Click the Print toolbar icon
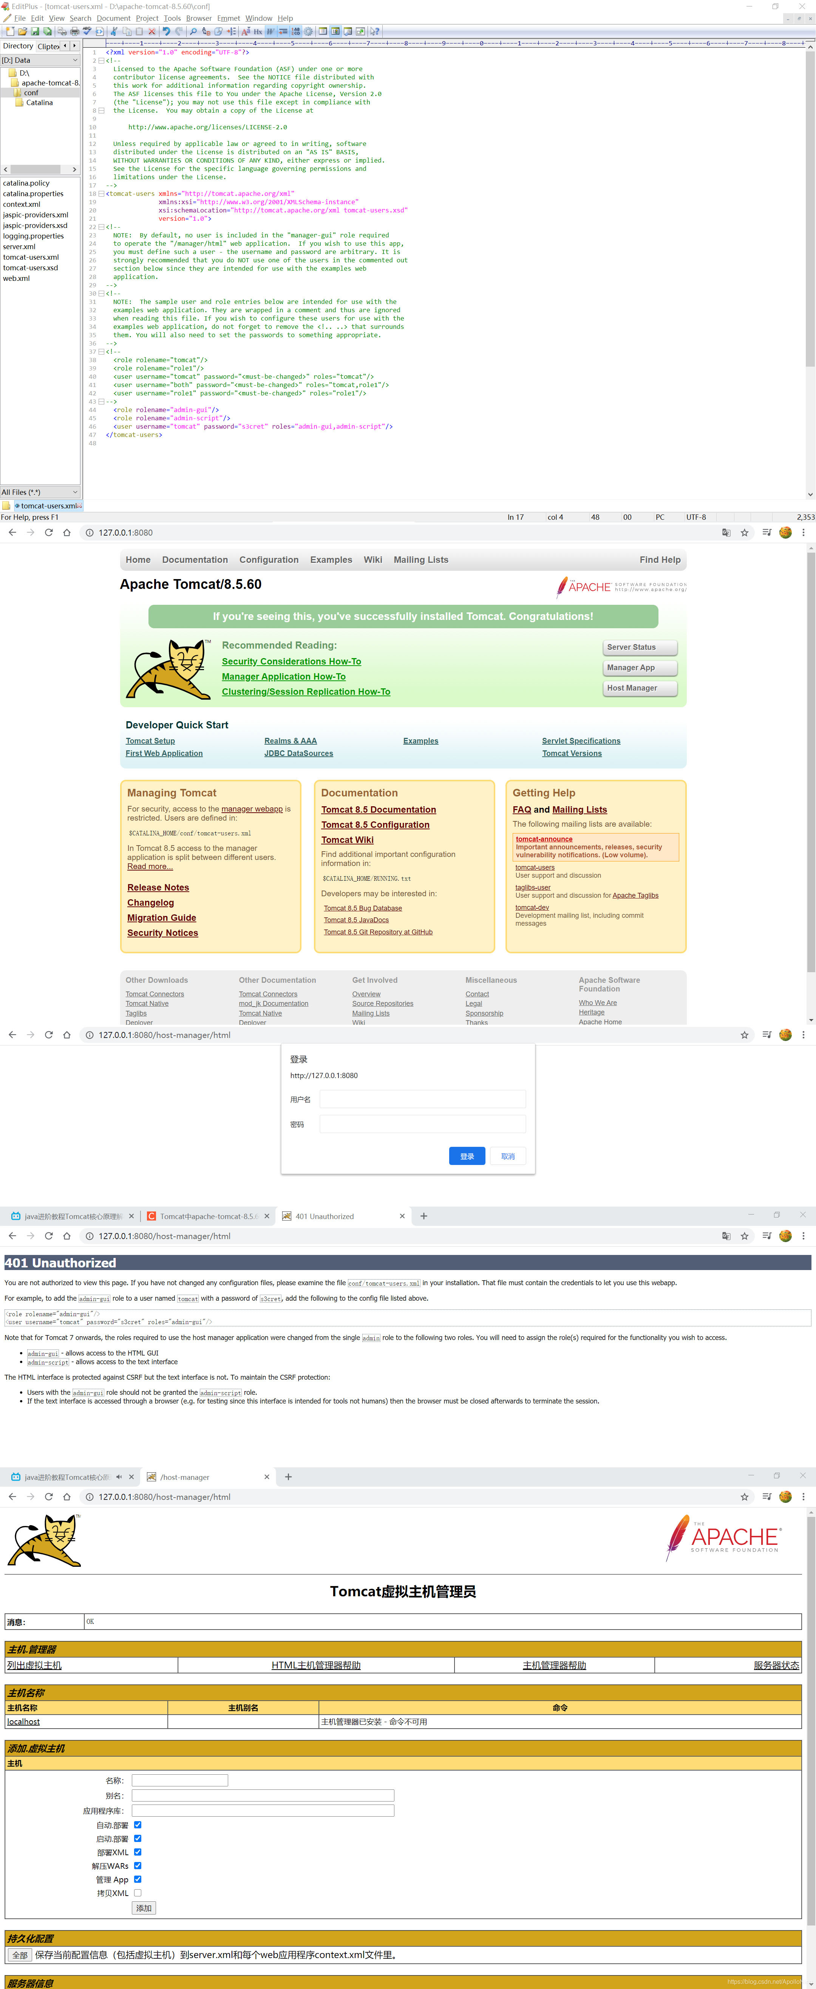Image resolution: width=816 pixels, height=1989 pixels. point(74,32)
